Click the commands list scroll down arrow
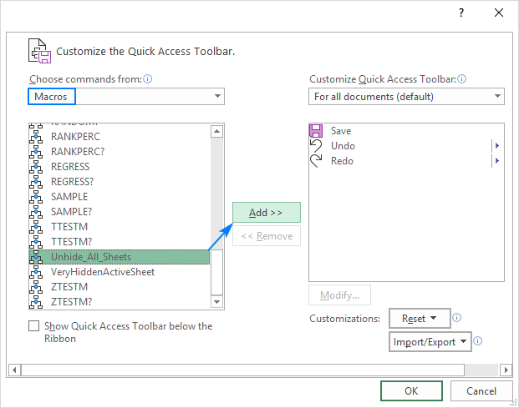 tap(217, 302)
